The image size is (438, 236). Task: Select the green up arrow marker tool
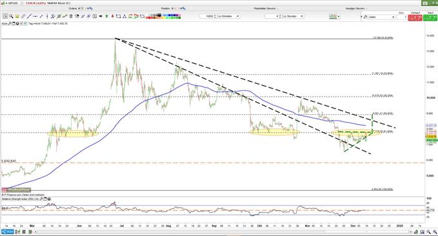106,16
